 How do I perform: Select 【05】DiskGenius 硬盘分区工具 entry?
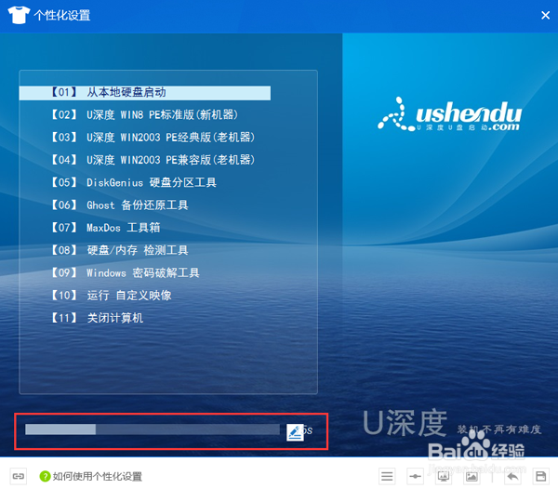pos(134,182)
